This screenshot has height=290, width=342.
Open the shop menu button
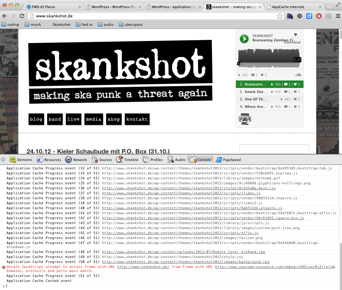pos(114,119)
